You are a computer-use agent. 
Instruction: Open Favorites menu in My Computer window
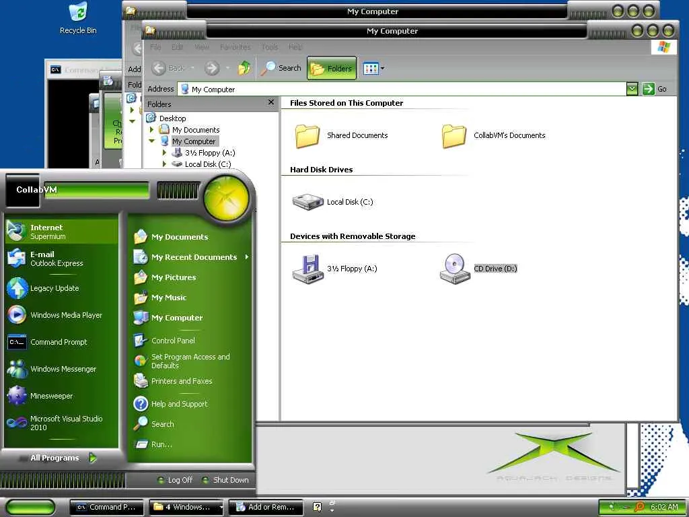click(235, 46)
